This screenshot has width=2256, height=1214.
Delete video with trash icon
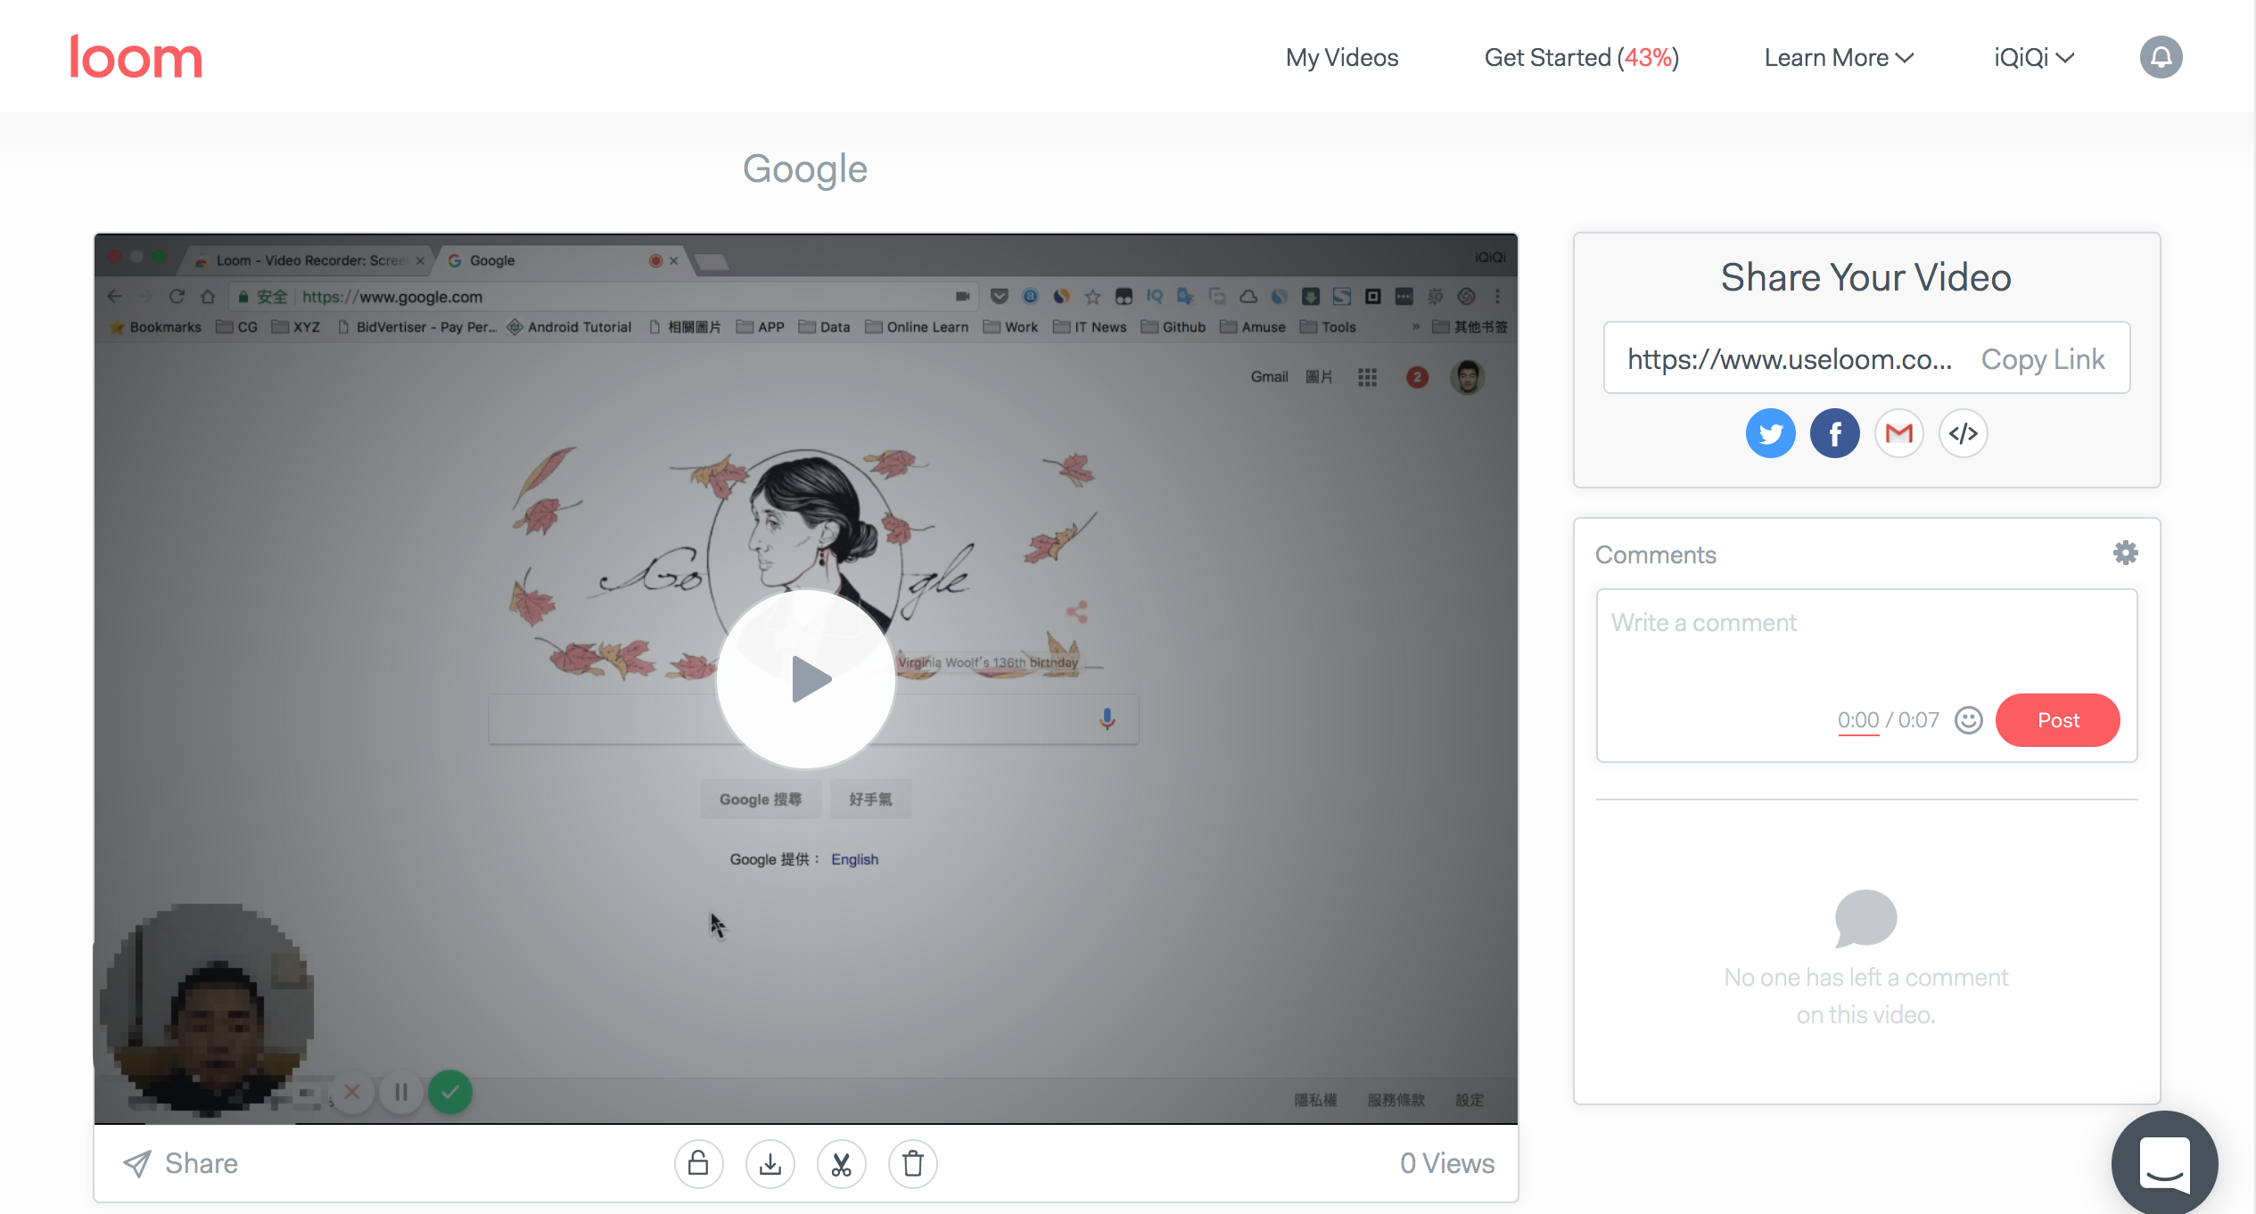point(912,1163)
